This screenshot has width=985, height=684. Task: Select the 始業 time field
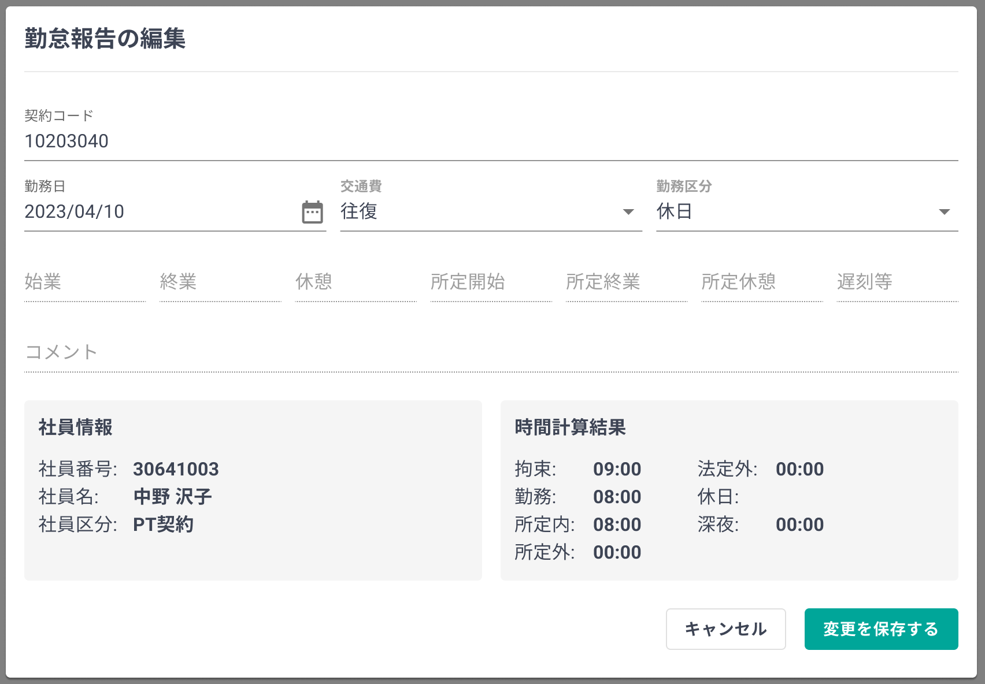coord(84,282)
